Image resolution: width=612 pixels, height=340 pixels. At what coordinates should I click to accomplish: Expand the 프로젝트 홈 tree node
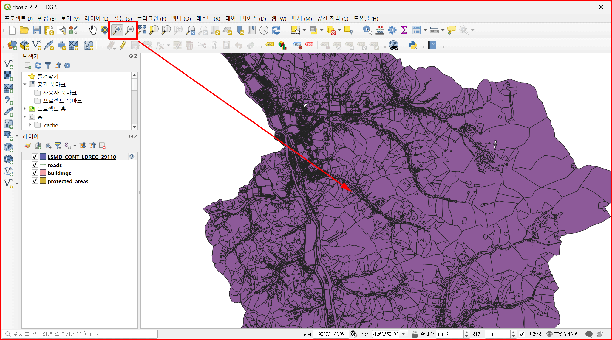pyautogui.click(x=25, y=109)
